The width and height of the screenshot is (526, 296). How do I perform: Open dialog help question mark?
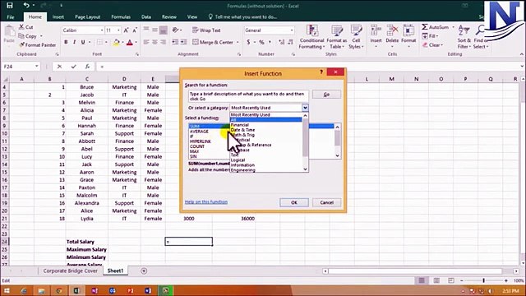(321, 72)
